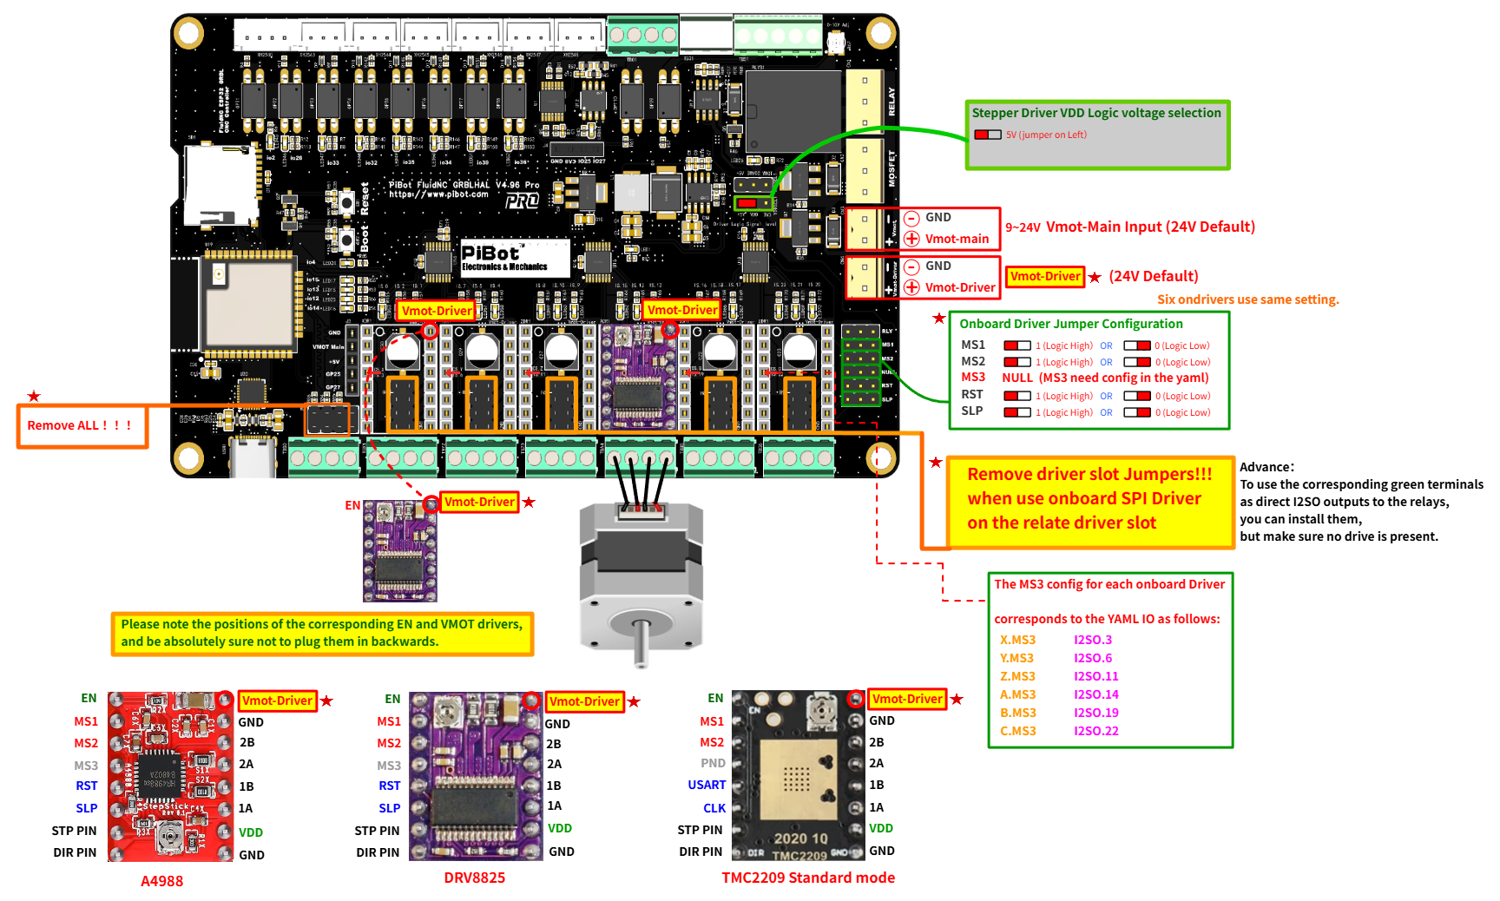1500x901 pixels.
Task: Click the 'C.MS3' entry
Action: pyautogui.click(x=1017, y=731)
